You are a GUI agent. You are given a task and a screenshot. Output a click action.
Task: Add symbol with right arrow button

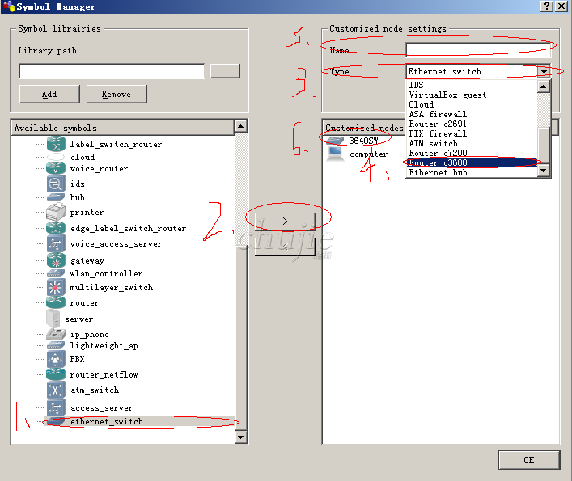285,221
